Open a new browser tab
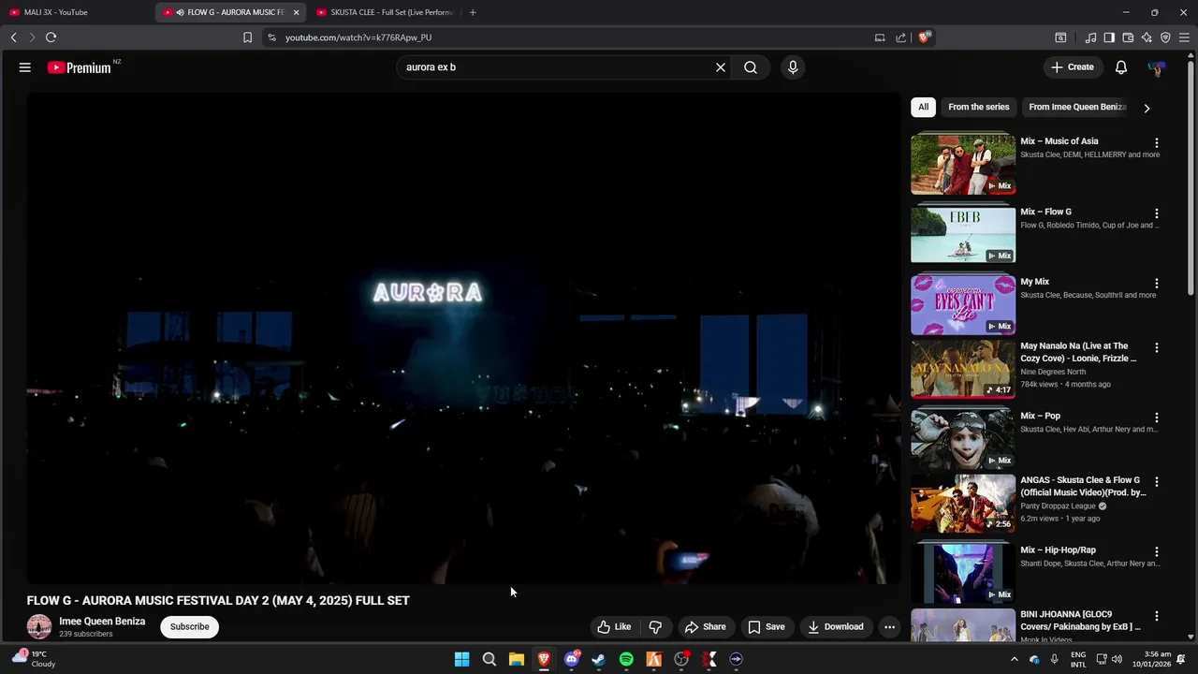Image resolution: width=1198 pixels, height=674 pixels. pyautogui.click(x=473, y=12)
